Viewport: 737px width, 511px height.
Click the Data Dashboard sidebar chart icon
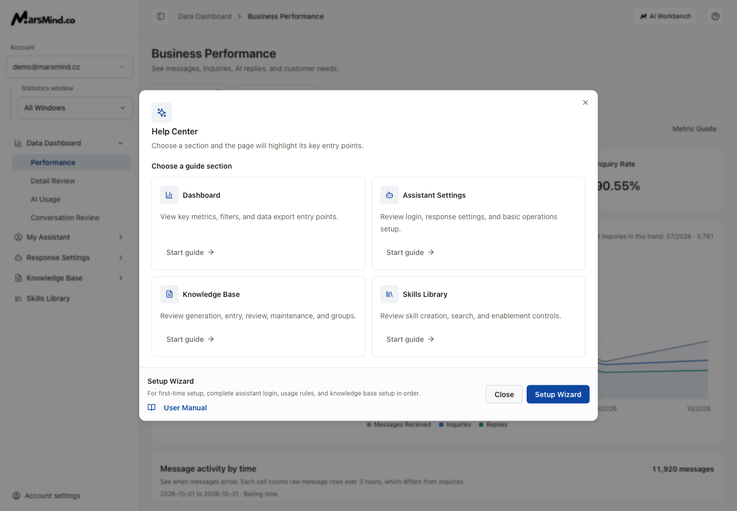(18, 143)
